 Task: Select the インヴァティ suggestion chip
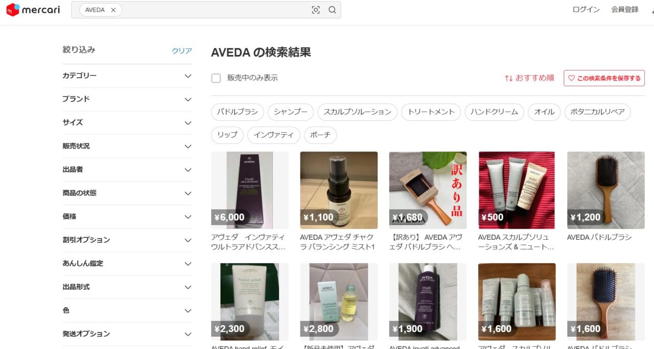274,135
